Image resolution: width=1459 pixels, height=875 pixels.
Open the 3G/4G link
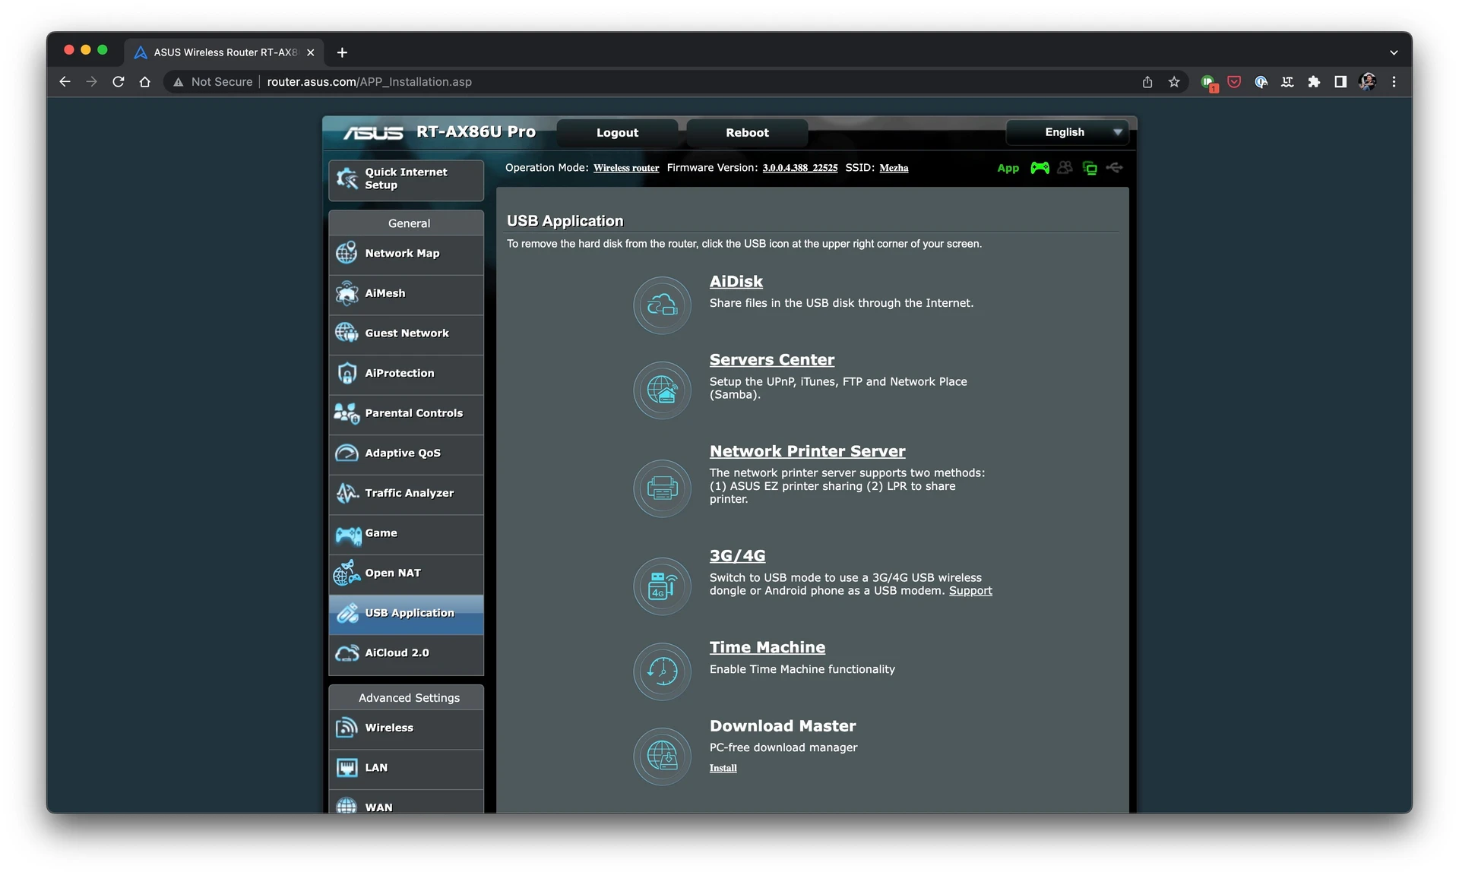click(x=737, y=556)
